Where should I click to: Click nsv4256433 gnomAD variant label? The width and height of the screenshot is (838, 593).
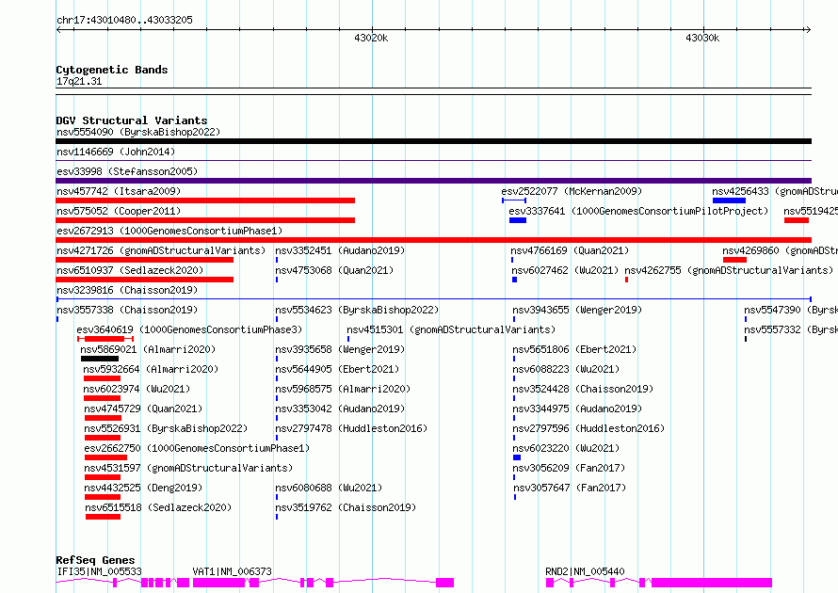775,191
